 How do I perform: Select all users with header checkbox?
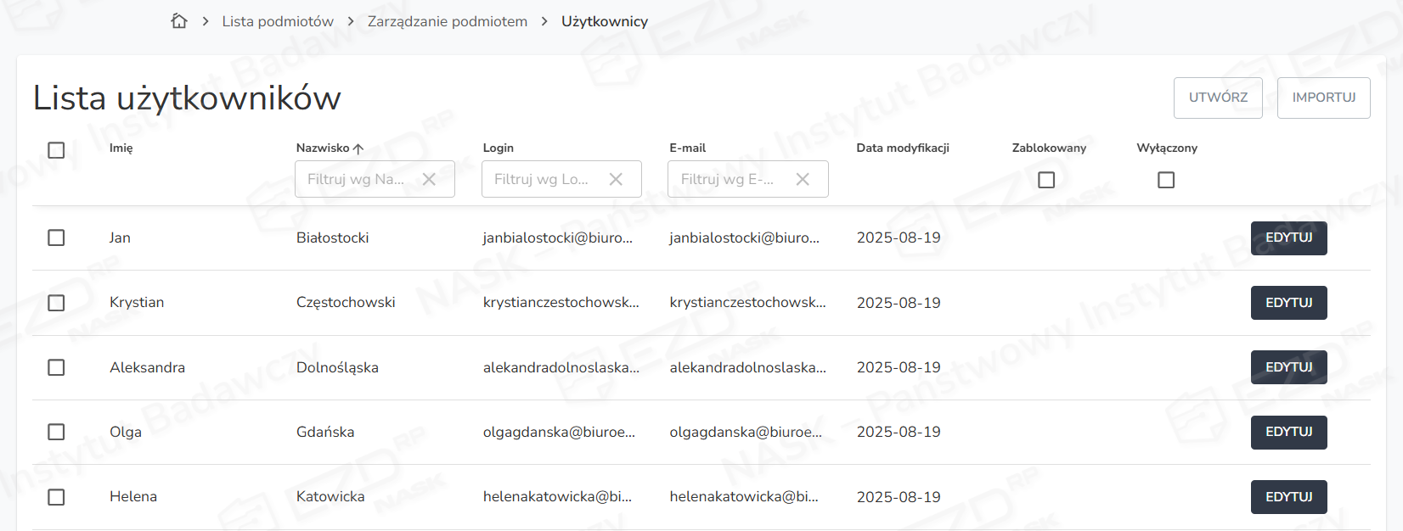[x=56, y=150]
